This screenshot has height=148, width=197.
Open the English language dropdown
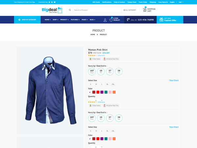click(173, 2)
